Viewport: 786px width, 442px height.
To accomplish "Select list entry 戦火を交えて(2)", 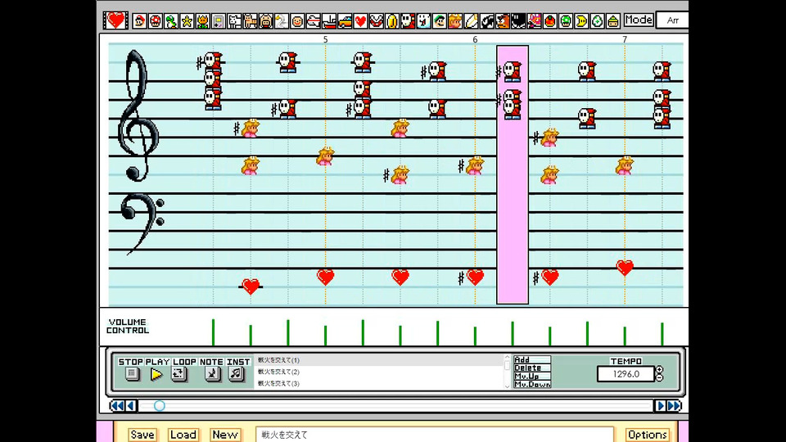I will (x=379, y=372).
